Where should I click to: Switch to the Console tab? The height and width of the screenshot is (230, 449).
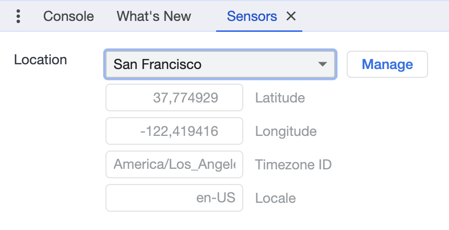pyautogui.click(x=68, y=16)
